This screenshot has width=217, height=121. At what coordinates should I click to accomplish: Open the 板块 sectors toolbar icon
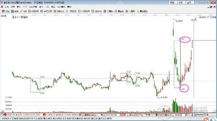(x=15, y=11)
